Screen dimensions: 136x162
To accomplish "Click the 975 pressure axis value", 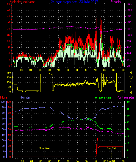I will 129,66.
